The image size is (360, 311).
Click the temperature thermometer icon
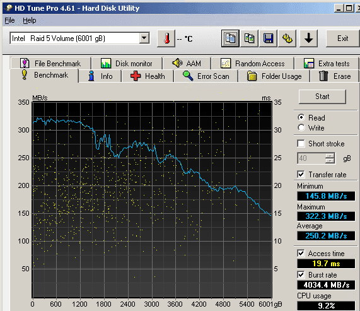tap(166, 38)
